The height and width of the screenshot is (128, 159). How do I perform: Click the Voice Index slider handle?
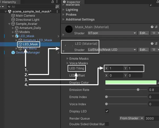click(x=106, y=104)
